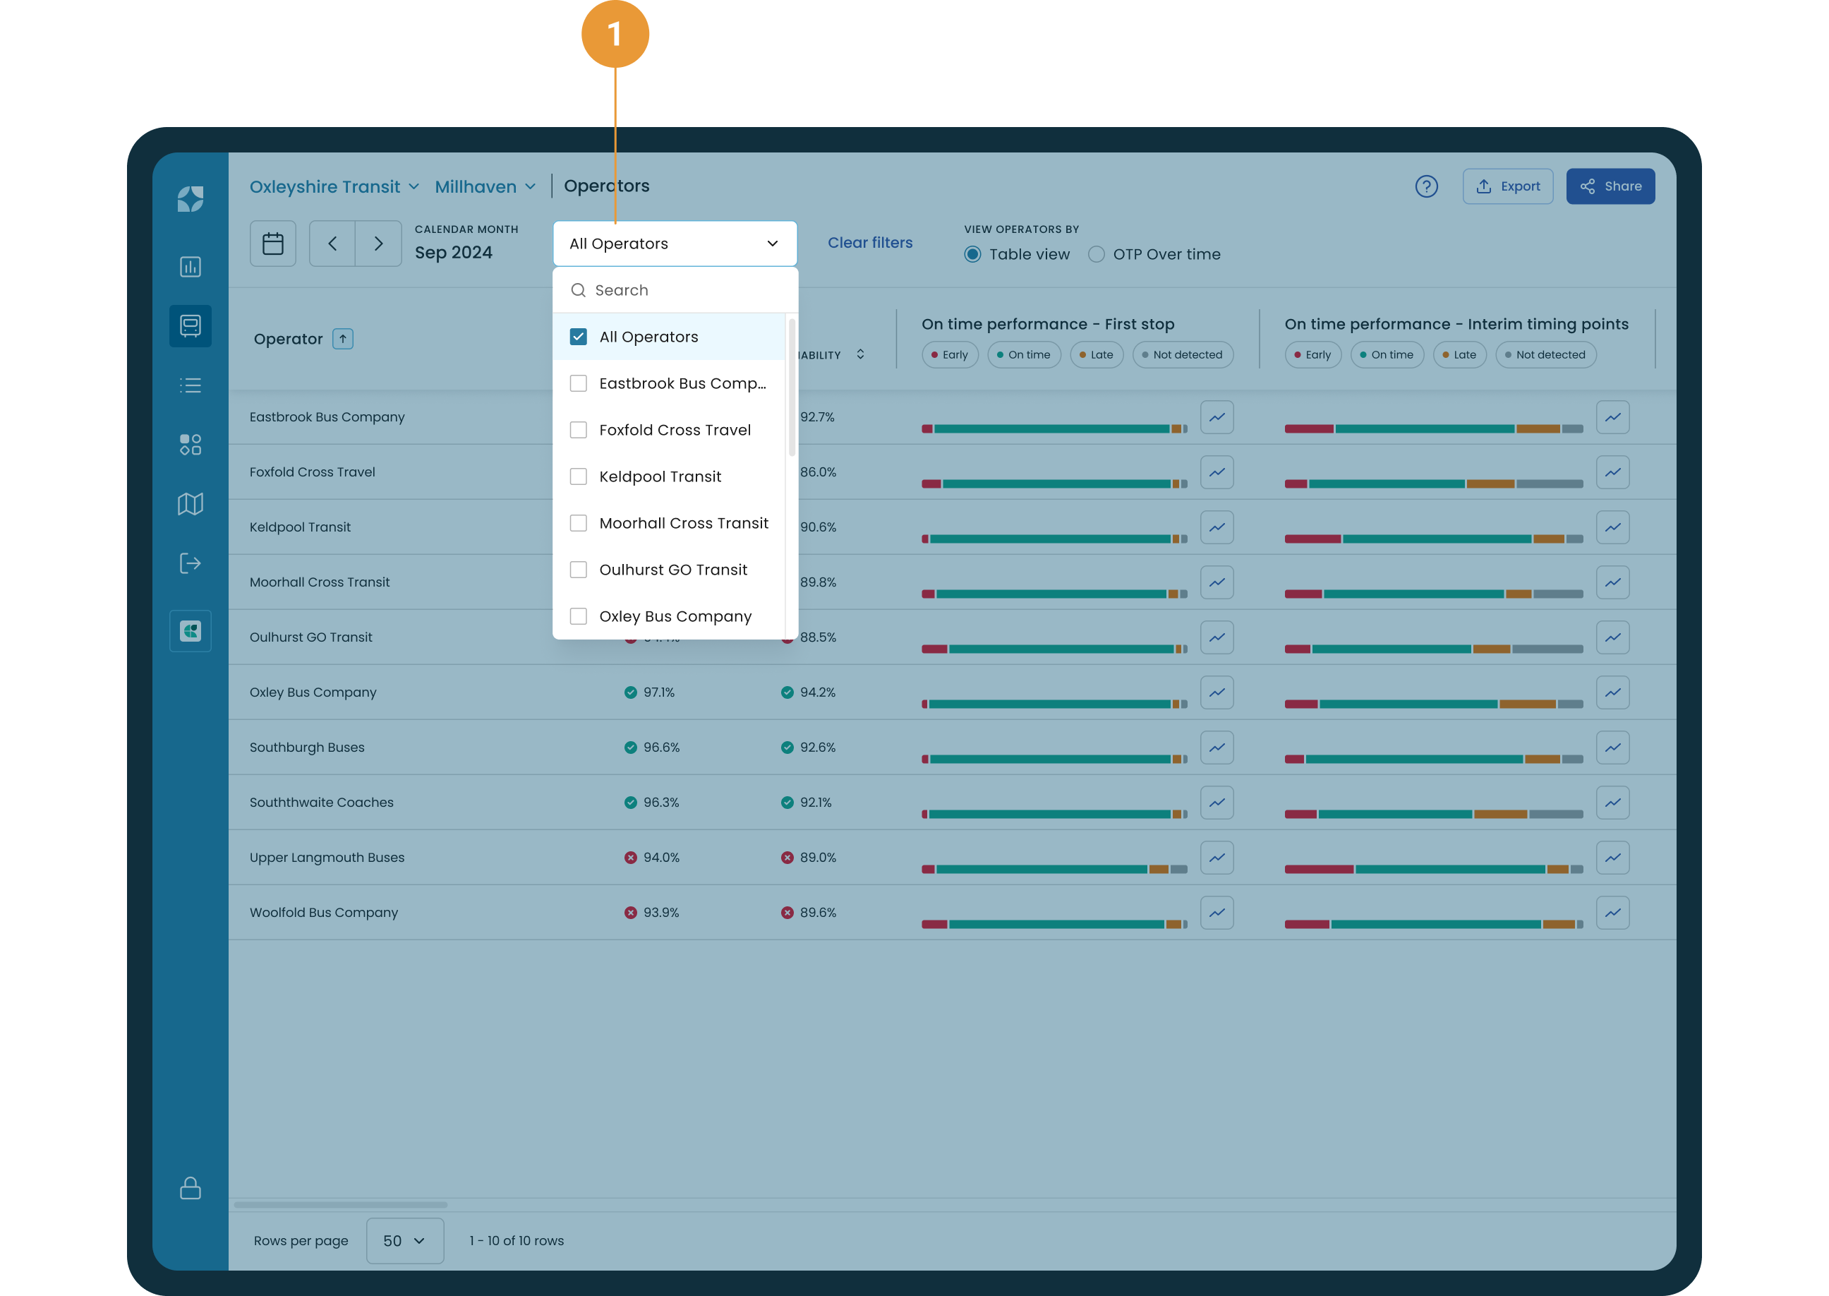
Task: Click the sidebar list icon
Action: (x=190, y=385)
